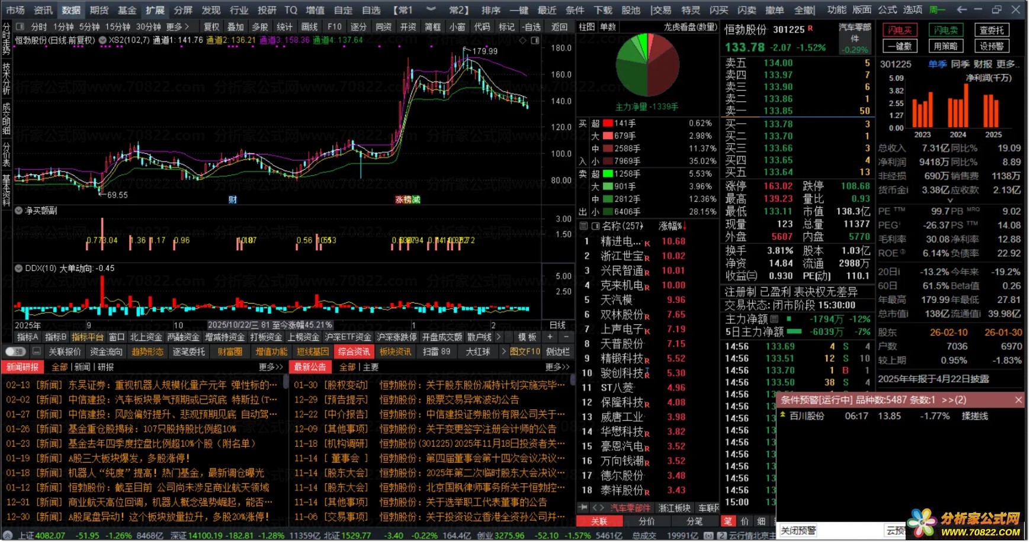Toggle the DDX(10) indicator panel button
The image size is (1030, 542).
19,268
